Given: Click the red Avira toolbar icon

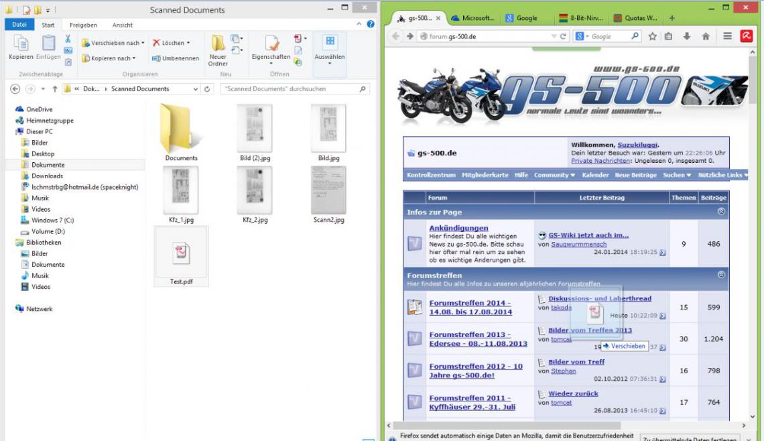Looking at the screenshot, I should pyautogui.click(x=746, y=36).
